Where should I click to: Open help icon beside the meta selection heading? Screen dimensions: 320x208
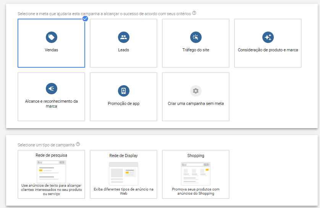(x=194, y=13)
